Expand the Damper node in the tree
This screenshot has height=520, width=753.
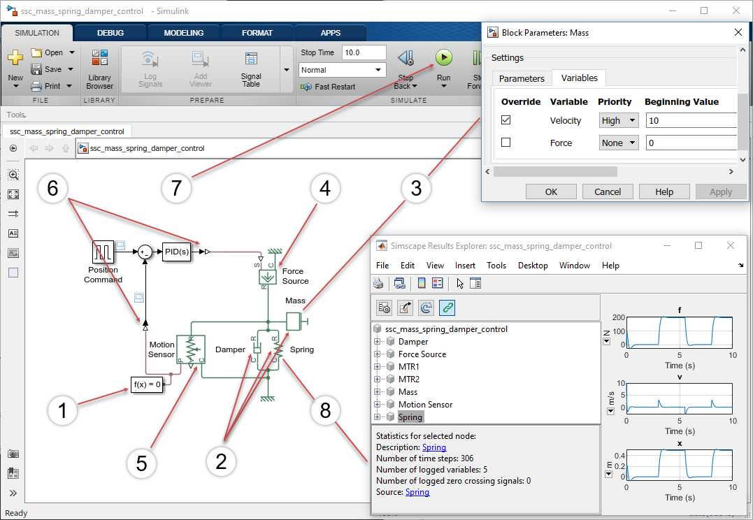click(377, 342)
